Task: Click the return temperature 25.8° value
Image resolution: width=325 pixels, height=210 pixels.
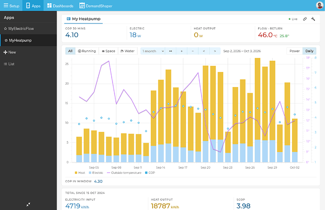Action: point(284,36)
